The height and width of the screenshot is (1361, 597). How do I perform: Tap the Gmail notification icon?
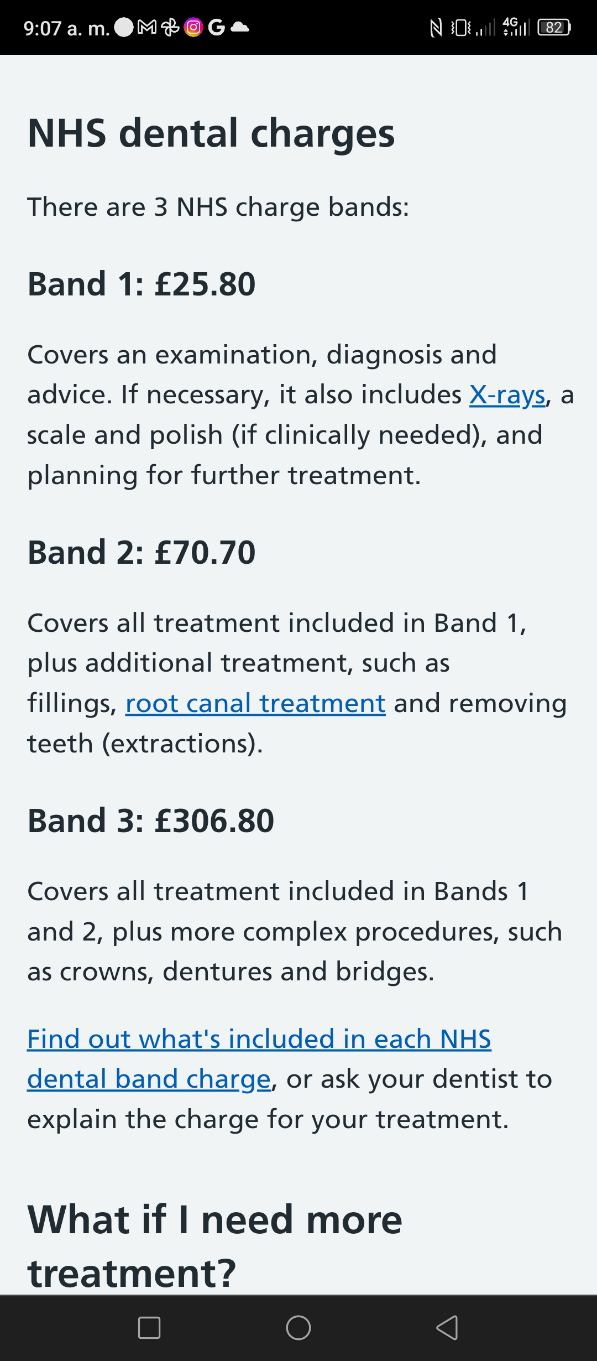147,27
